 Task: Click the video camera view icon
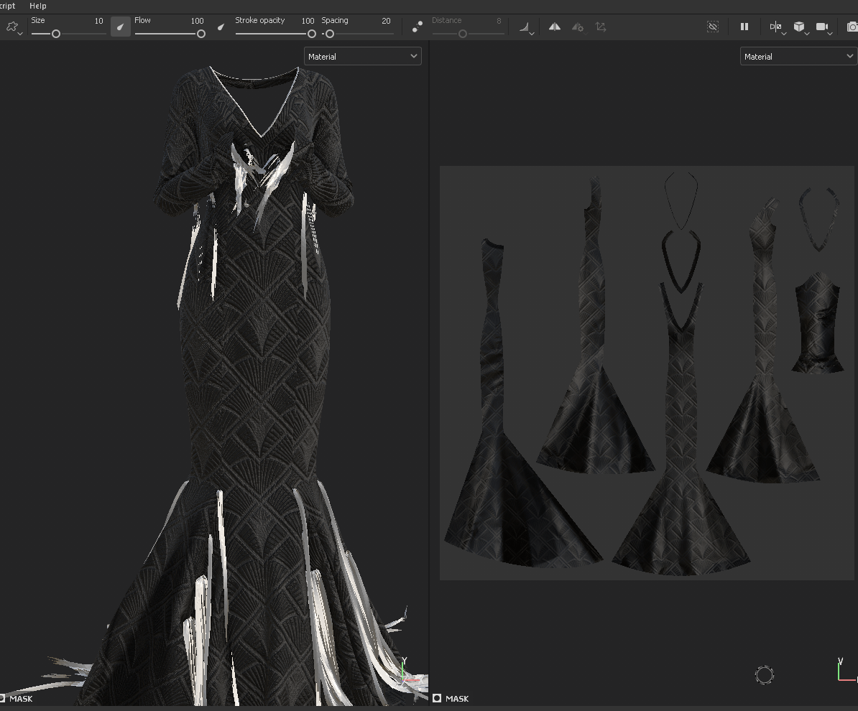tap(823, 27)
